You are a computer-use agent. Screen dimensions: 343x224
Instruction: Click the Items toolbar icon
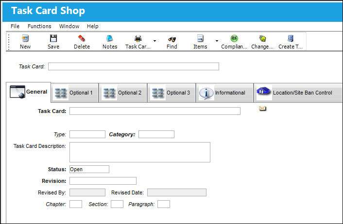200,38
